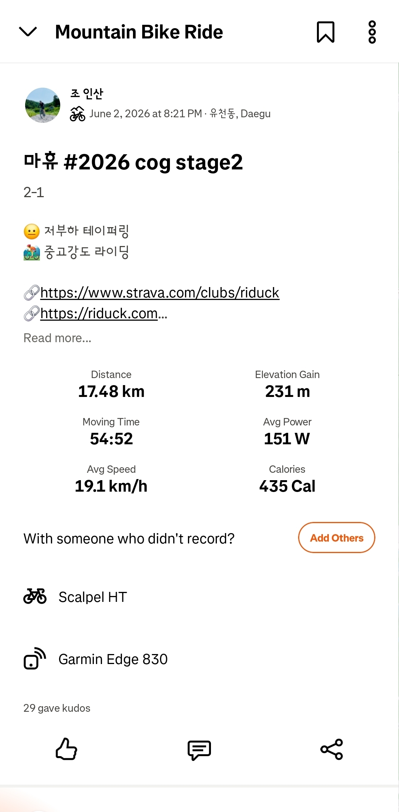
Task: Open the strava.com/clubs/riduck link
Action: pos(160,293)
